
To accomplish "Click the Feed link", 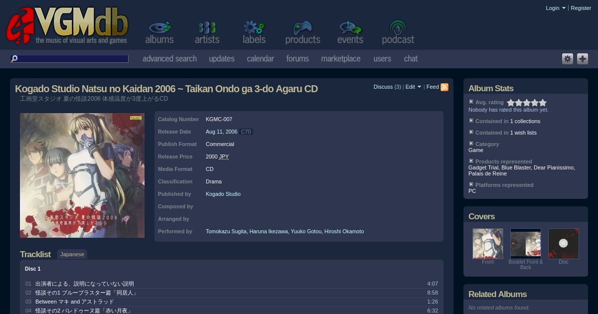I will tap(433, 87).
